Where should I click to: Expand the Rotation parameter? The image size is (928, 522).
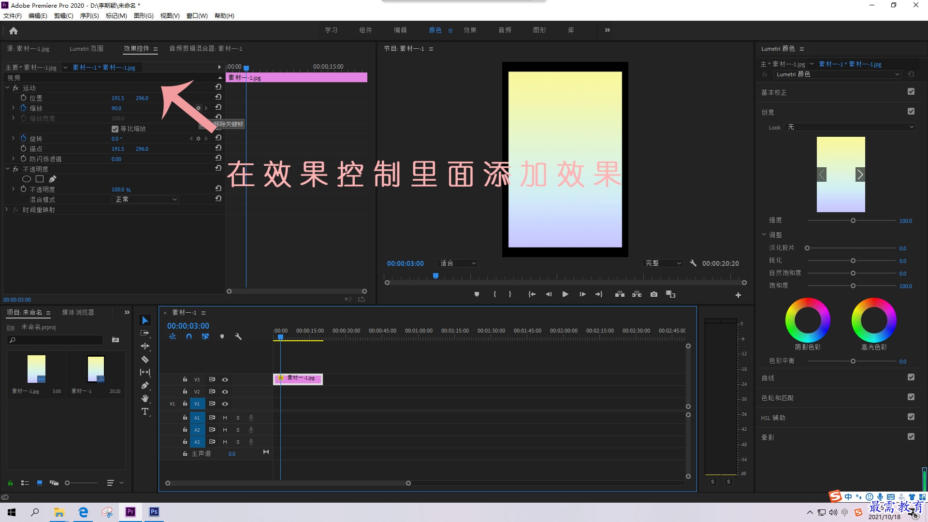click(x=13, y=138)
